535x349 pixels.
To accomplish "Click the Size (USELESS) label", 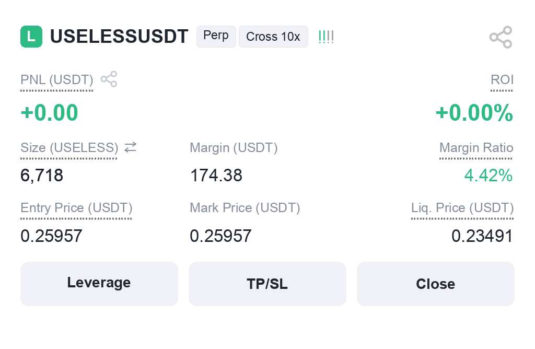I will (69, 148).
